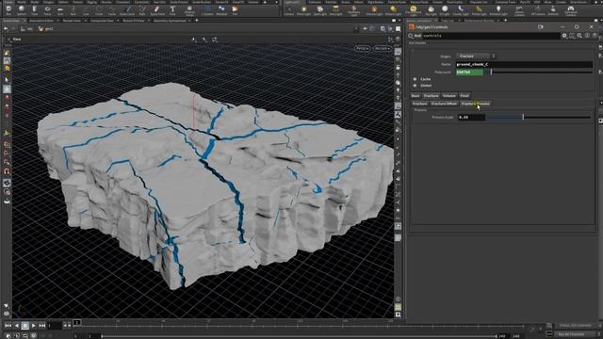Select the Metaball shelf tool
Image resolution: width=603 pixels, height=339 pixels.
click(221, 10)
